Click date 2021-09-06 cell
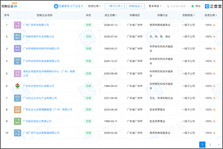Image resolution: width=223 pixels, height=149 pixels. 111,98
